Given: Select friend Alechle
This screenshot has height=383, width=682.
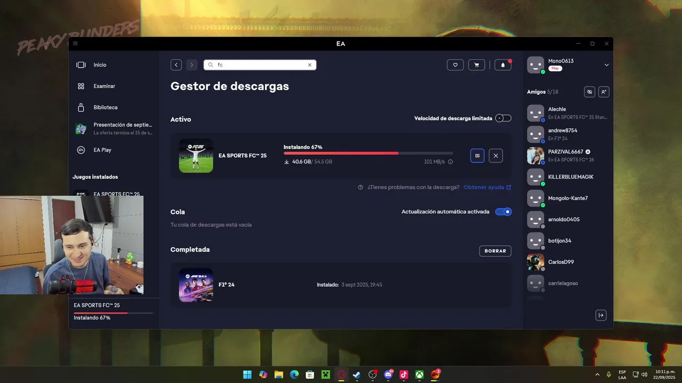Looking at the screenshot, I should (569, 113).
